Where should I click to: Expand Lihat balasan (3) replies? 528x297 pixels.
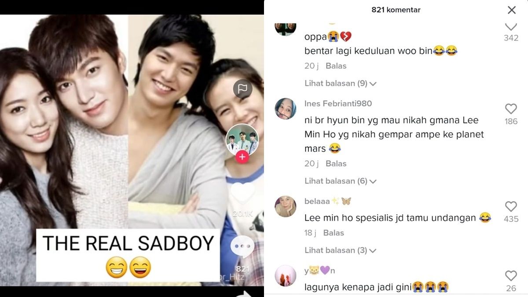tap(341, 250)
